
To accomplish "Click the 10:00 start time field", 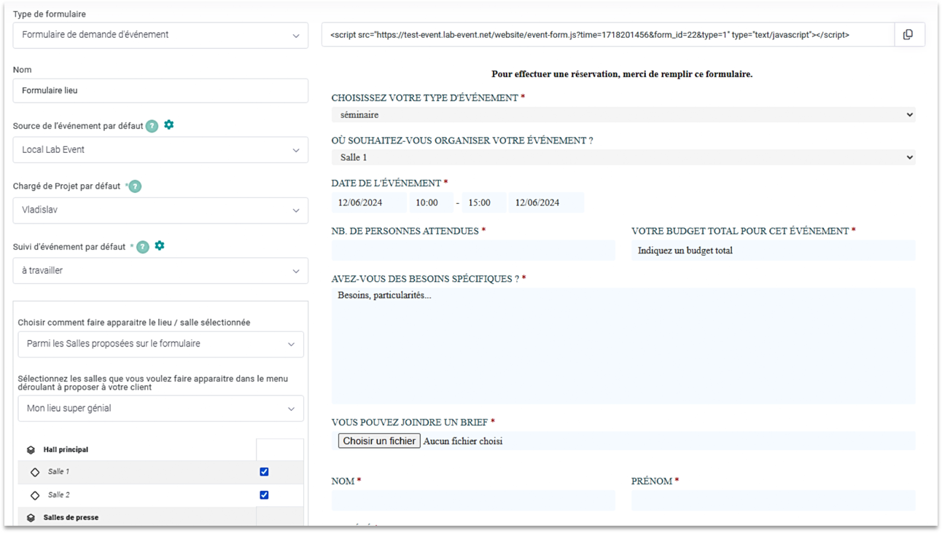I will (x=430, y=202).
